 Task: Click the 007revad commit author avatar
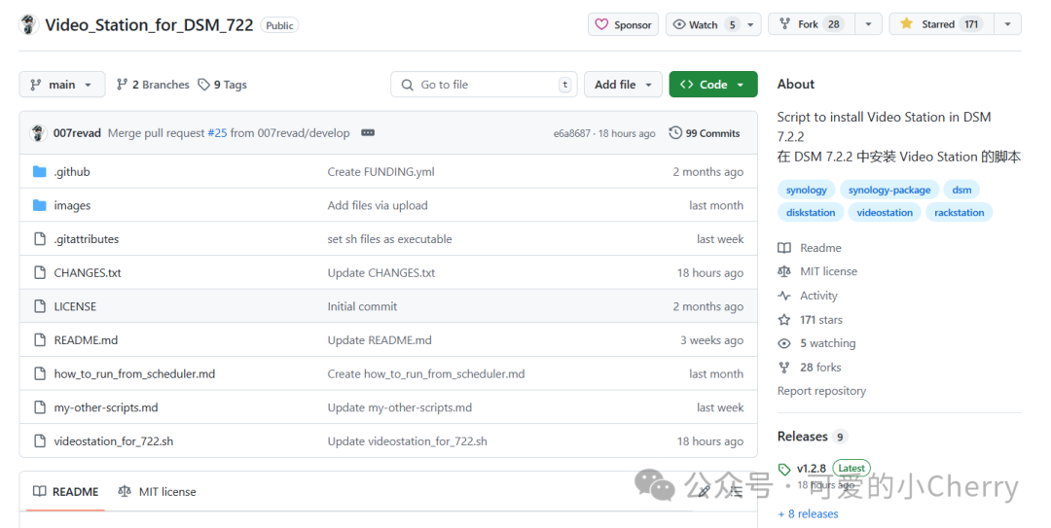tap(38, 132)
